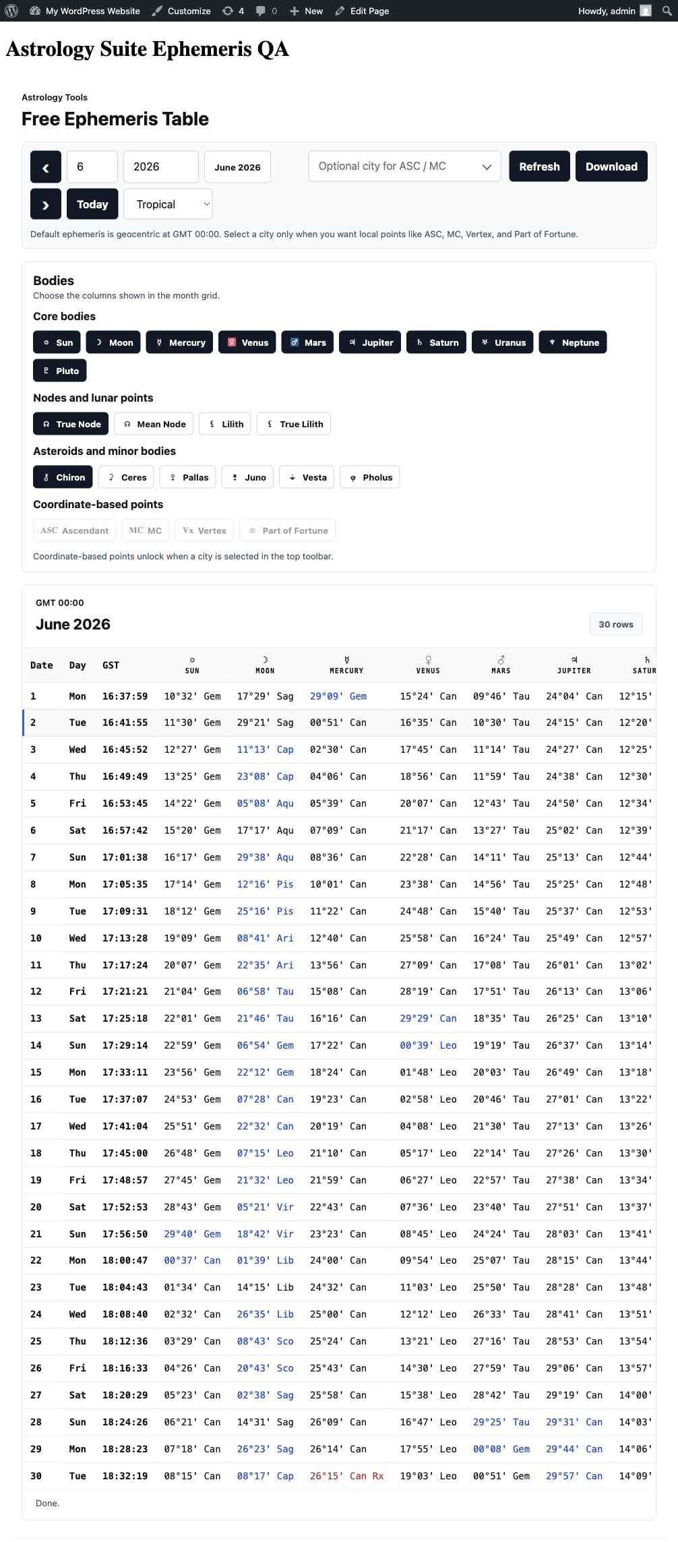The width and height of the screenshot is (678, 1542).
Task: Click the Refresh button
Action: pyautogui.click(x=539, y=166)
